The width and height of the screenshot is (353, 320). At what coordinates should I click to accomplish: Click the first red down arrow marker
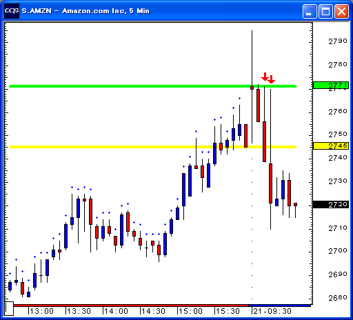(x=265, y=77)
